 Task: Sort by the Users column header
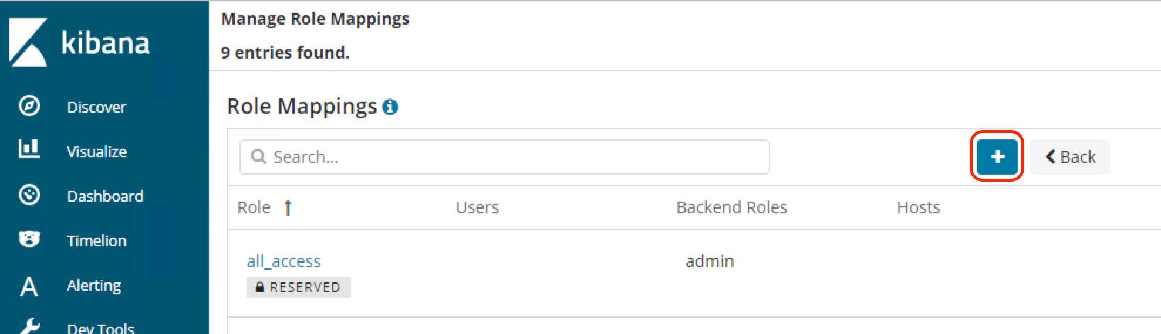[477, 207]
